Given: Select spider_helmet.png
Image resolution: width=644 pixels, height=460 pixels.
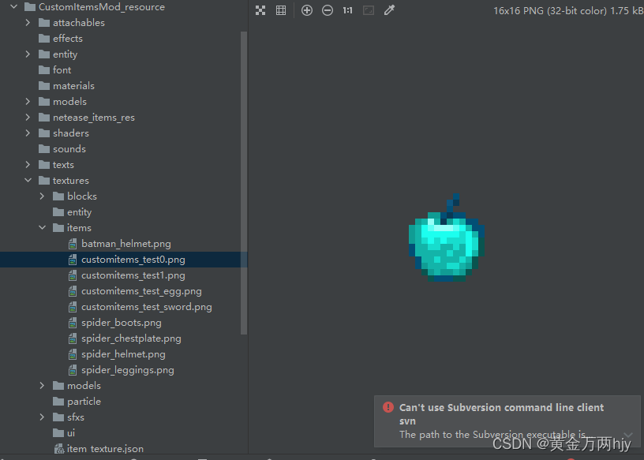Looking at the screenshot, I should pyautogui.click(x=123, y=354).
